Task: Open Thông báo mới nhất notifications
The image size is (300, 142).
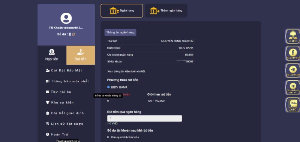Action: click(x=67, y=81)
